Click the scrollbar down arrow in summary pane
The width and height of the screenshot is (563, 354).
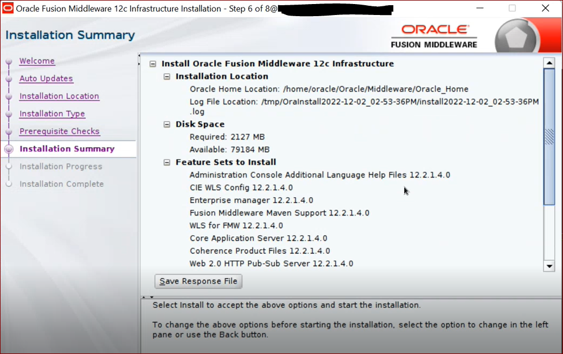(x=549, y=266)
